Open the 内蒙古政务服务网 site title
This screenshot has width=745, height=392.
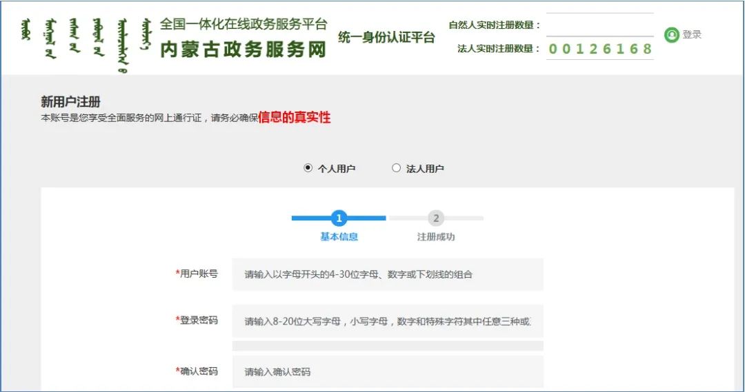click(243, 50)
